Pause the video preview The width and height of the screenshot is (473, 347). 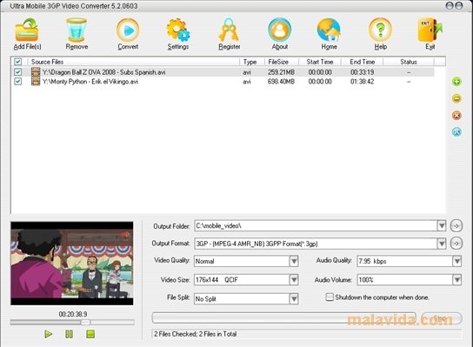(x=69, y=334)
